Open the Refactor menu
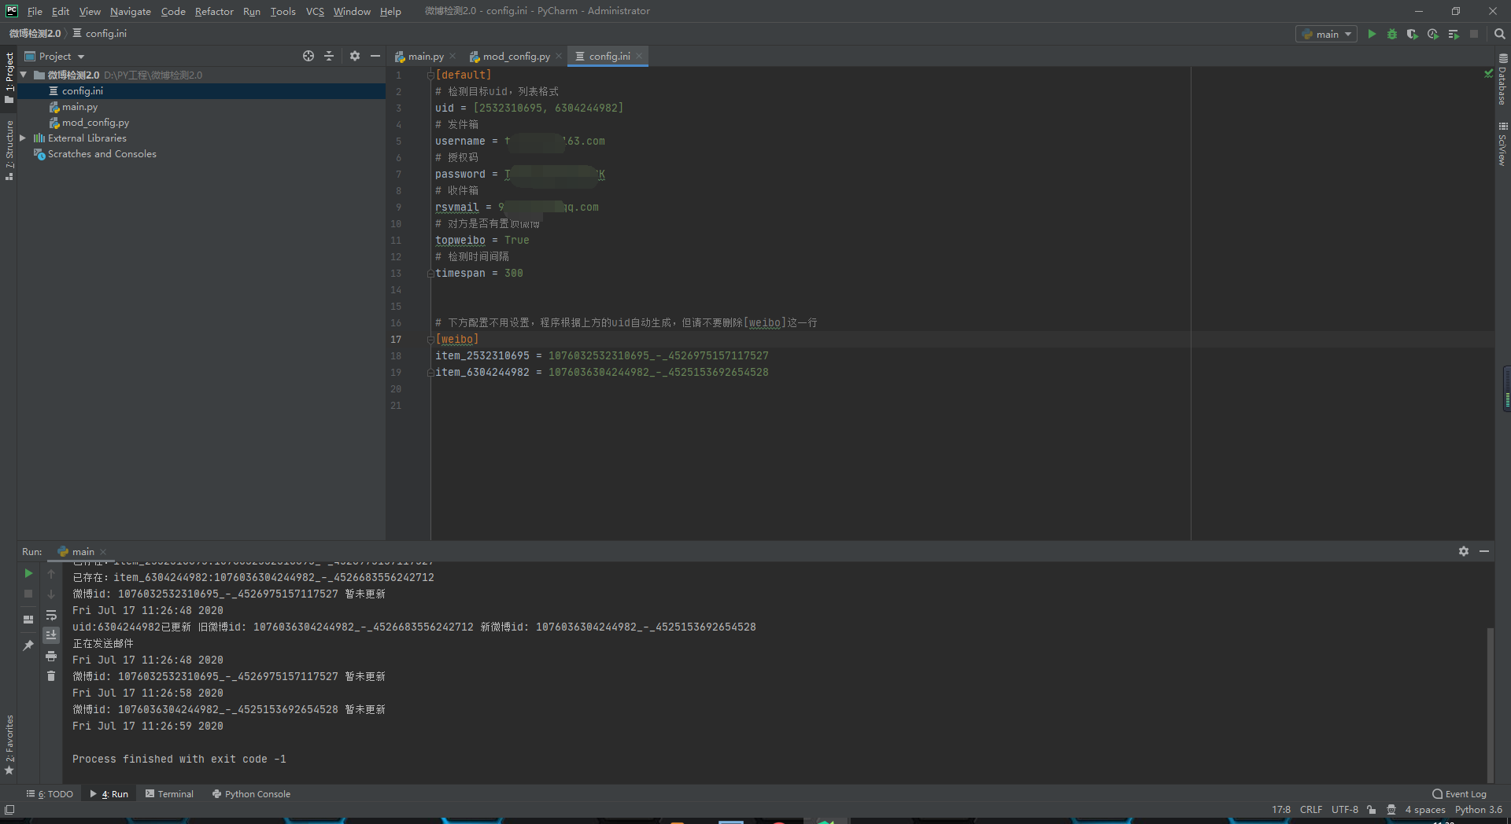 (214, 11)
